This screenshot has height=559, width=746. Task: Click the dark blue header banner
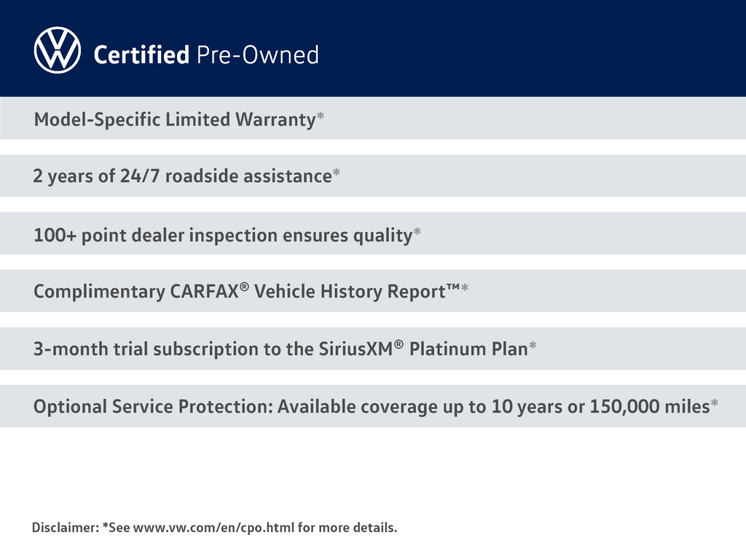click(510, 48)
